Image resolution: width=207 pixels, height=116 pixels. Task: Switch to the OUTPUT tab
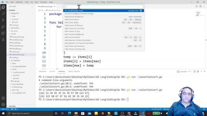52,72
